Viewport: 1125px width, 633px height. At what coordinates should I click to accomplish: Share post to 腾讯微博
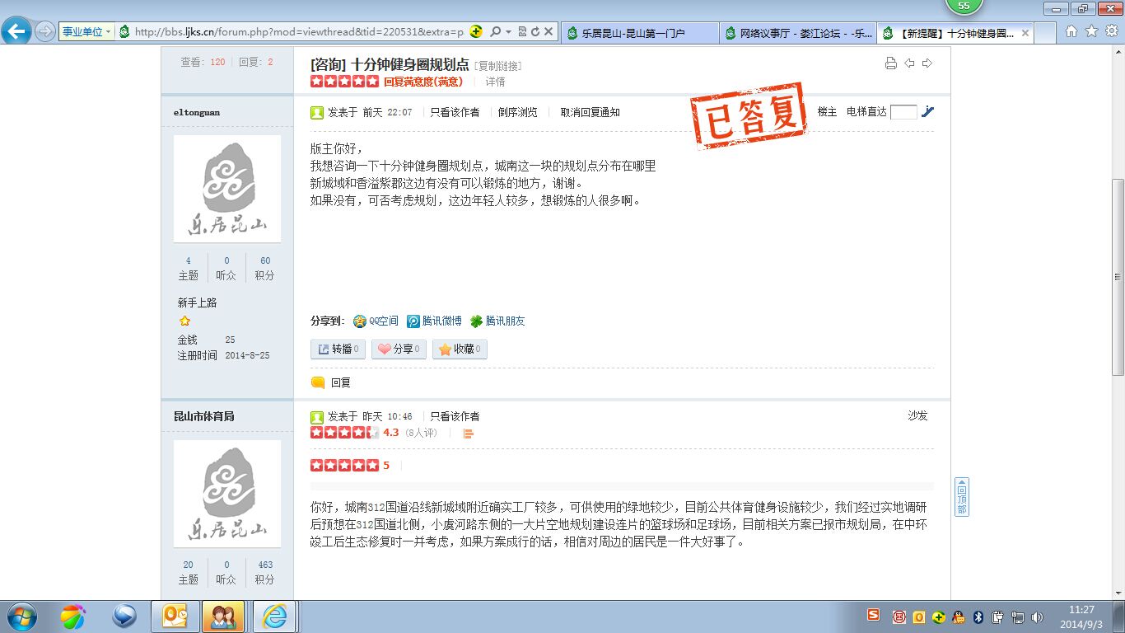(x=435, y=321)
